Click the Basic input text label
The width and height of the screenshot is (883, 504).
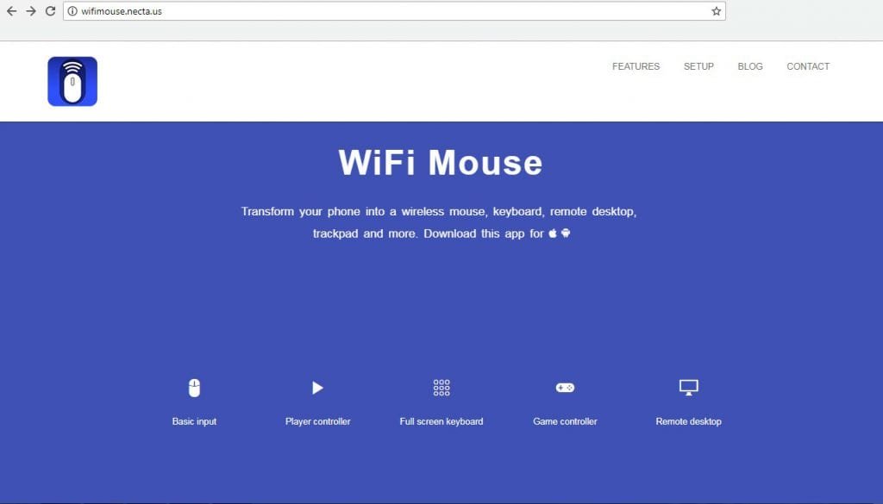194,421
